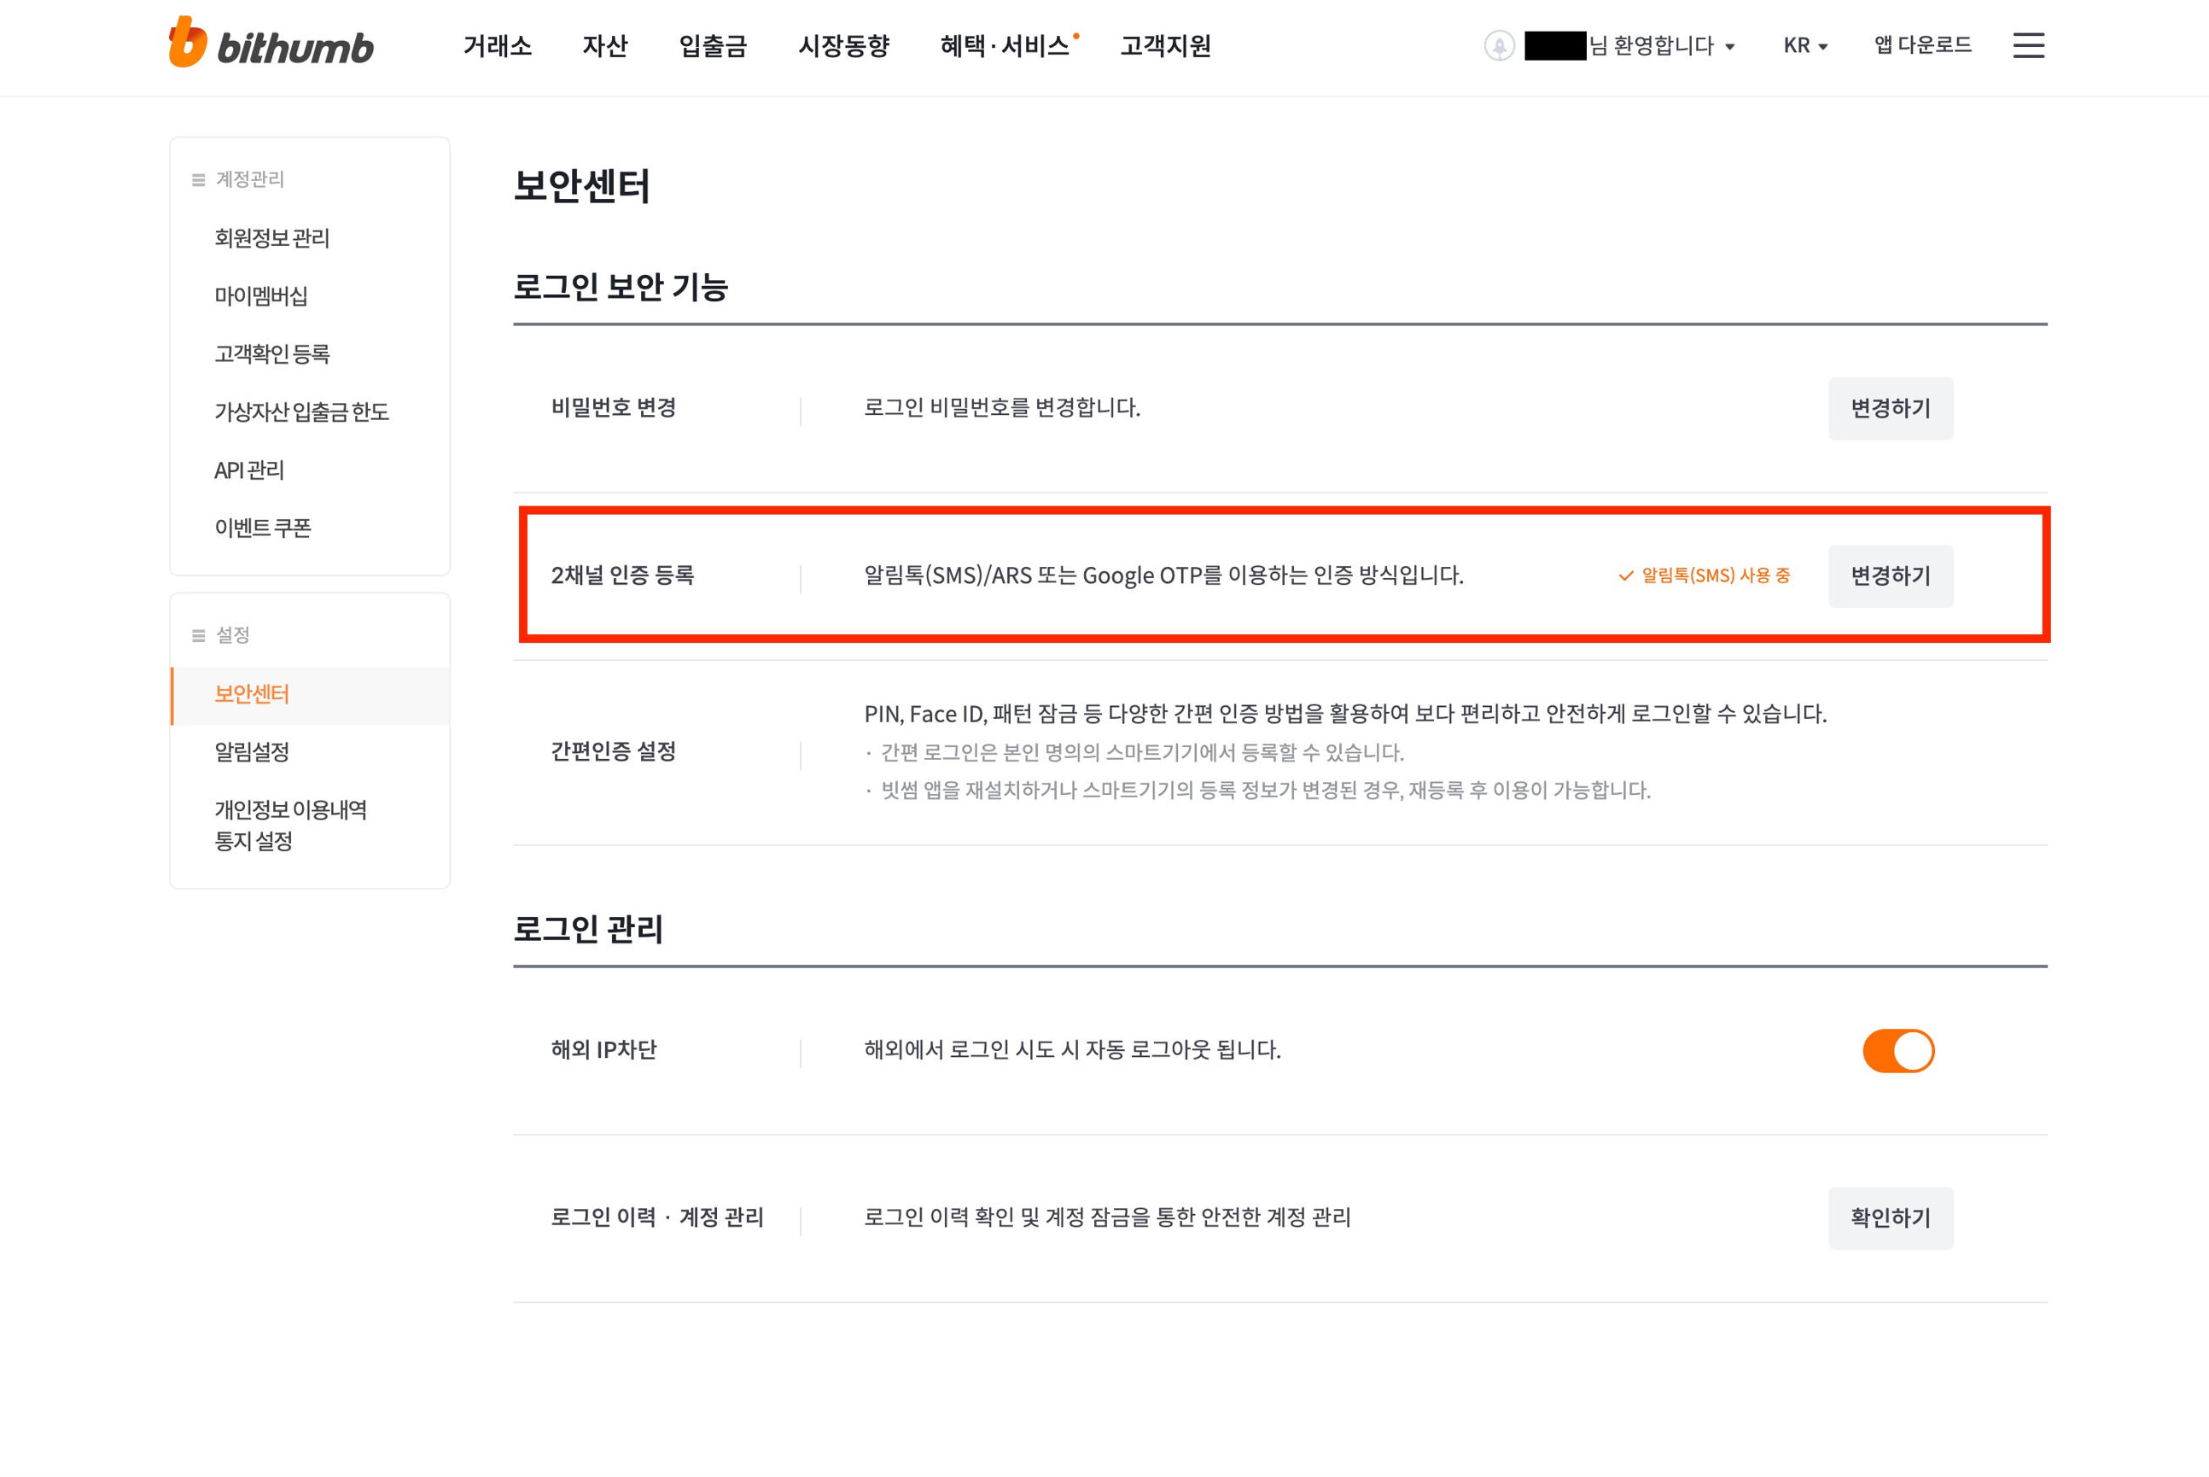Click the checkmark next to 알림톡(SMS) 사용 중
The width and height of the screenshot is (2209, 1477).
pyautogui.click(x=1625, y=575)
